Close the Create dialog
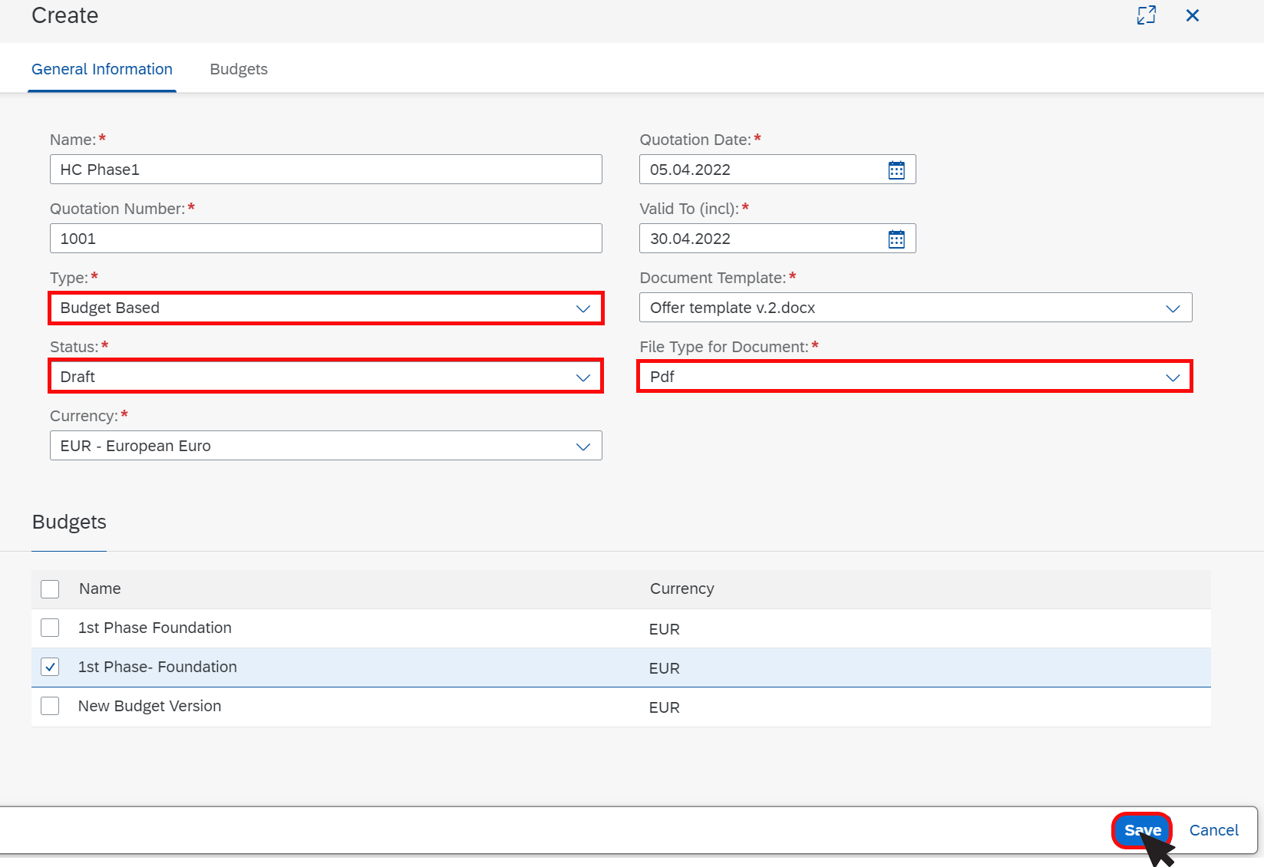The width and height of the screenshot is (1264, 867). [1193, 15]
